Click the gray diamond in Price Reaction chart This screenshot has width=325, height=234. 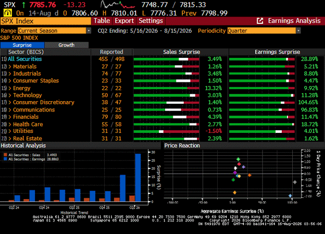(x=295, y=182)
